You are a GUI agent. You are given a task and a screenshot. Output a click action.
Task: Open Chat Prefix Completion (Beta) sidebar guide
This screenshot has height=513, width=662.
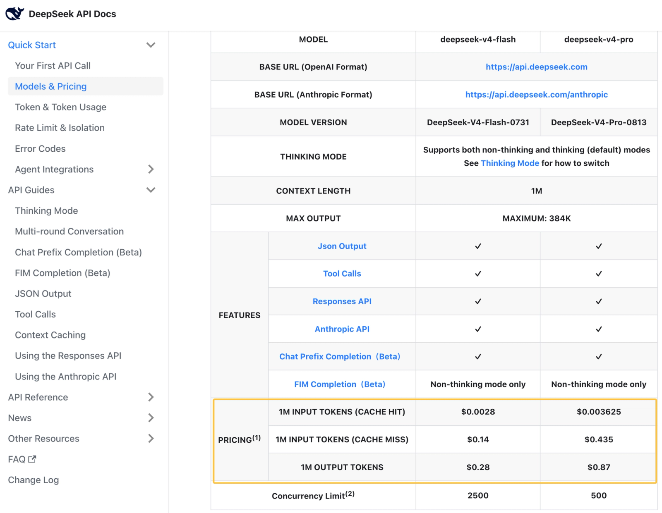click(78, 252)
